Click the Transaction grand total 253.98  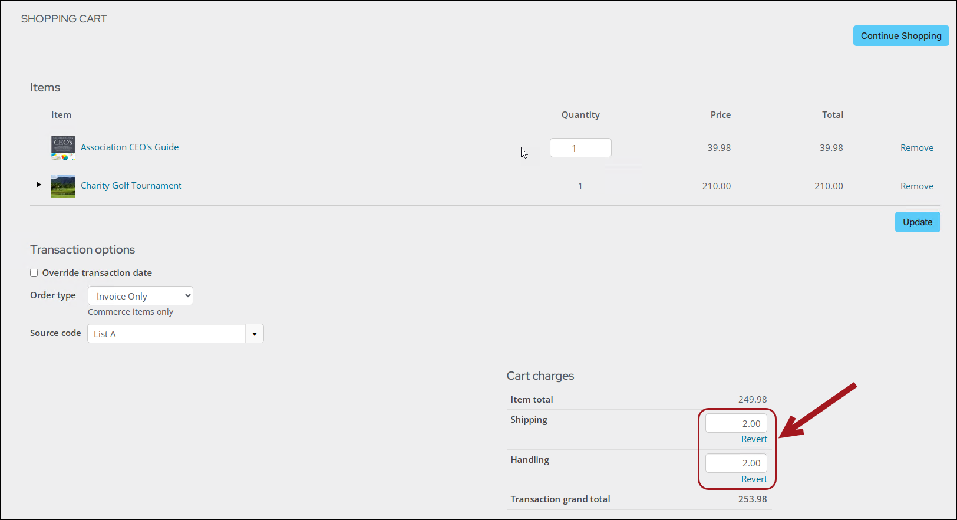[x=753, y=499]
